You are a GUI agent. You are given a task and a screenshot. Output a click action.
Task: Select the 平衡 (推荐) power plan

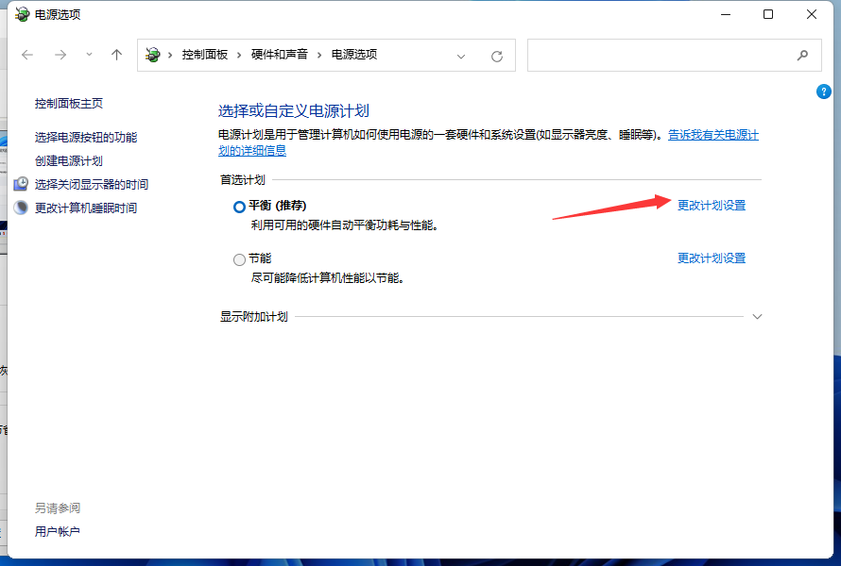tap(239, 206)
